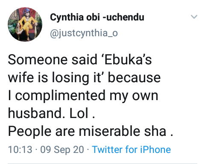Click the line 'I complimented my own'

point(83,95)
